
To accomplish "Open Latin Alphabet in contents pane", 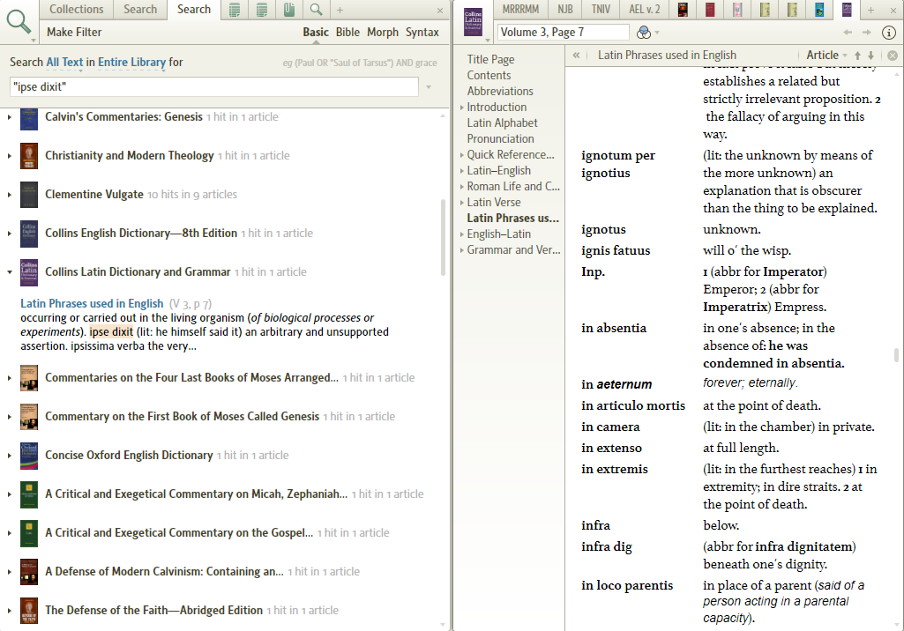I will tap(502, 122).
